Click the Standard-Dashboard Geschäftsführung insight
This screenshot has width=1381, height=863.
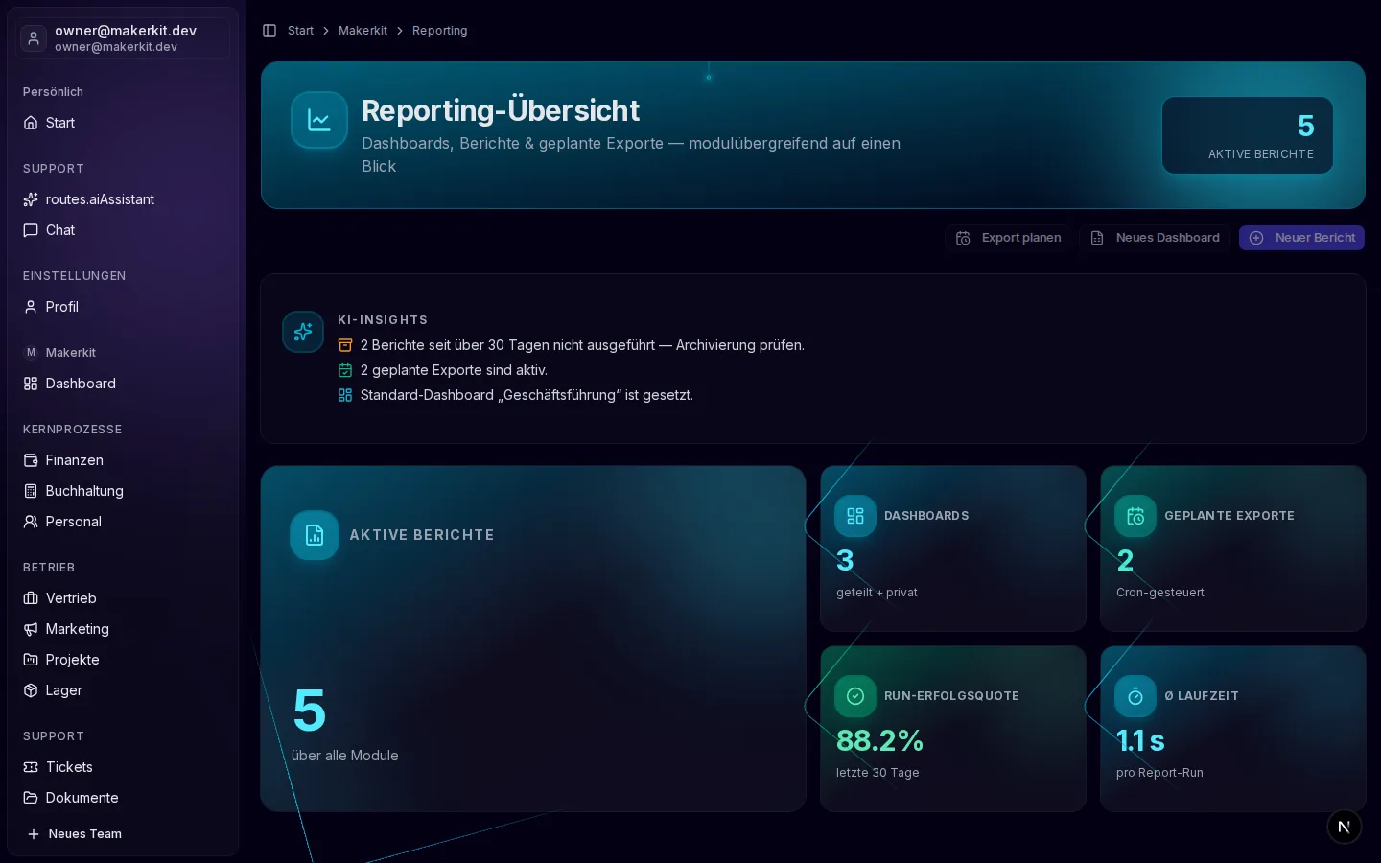[527, 395]
